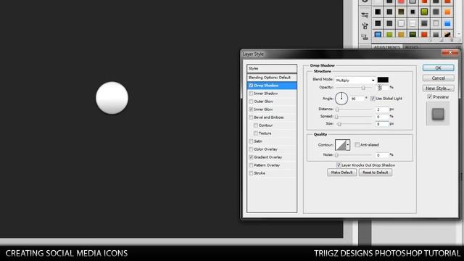
Task: Enable the Color Overlay checkbox
Action: click(251, 149)
